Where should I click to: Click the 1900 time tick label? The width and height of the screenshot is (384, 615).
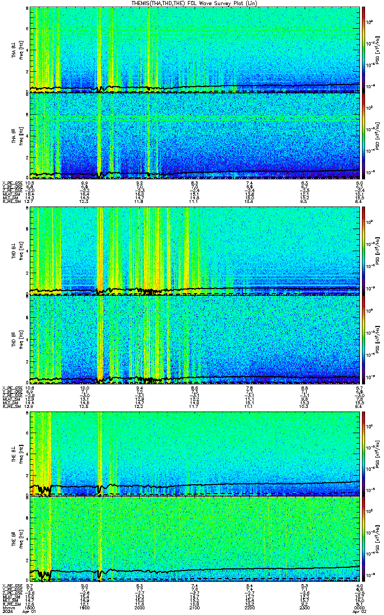pyautogui.click(x=84, y=608)
